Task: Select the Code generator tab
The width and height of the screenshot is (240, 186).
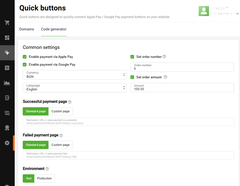Action: tap(54, 29)
